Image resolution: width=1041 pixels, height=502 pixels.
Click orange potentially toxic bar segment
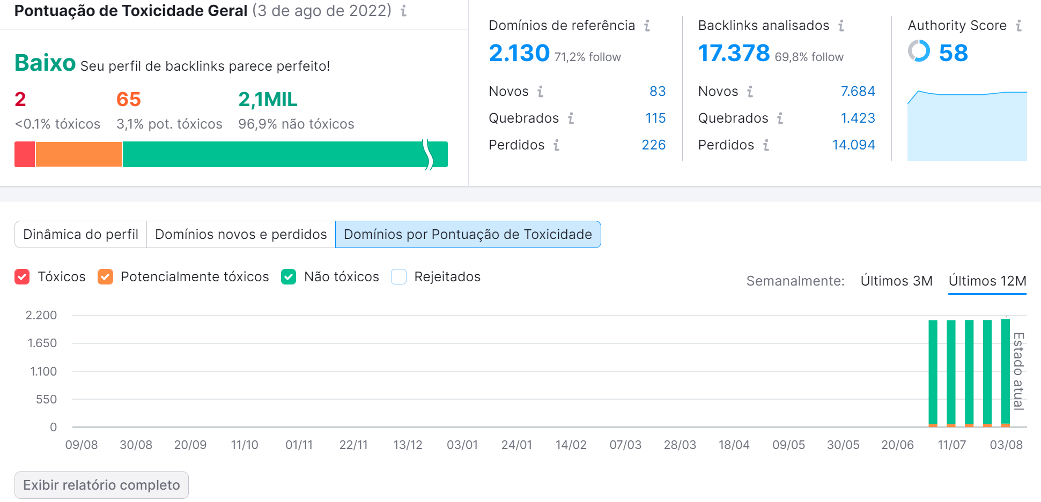tap(79, 154)
